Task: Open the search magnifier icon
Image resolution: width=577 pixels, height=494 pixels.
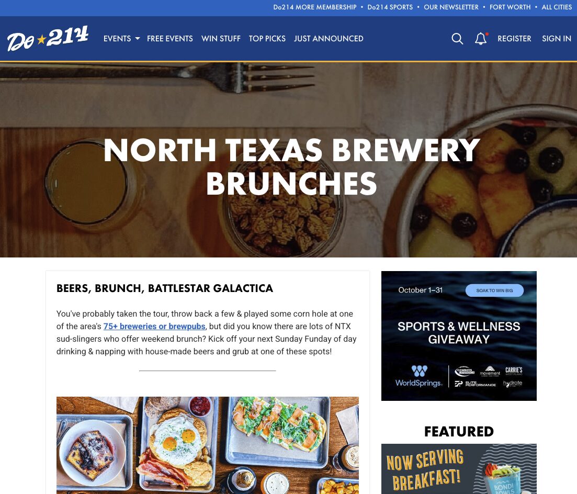Action: pyautogui.click(x=457, y=39)
